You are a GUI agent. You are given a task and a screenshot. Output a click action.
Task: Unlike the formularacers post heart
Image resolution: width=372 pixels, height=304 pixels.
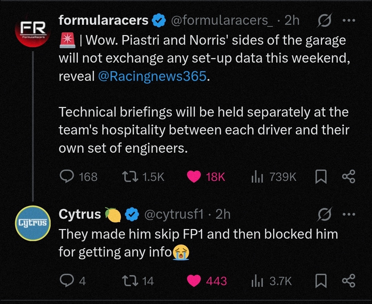194,177
